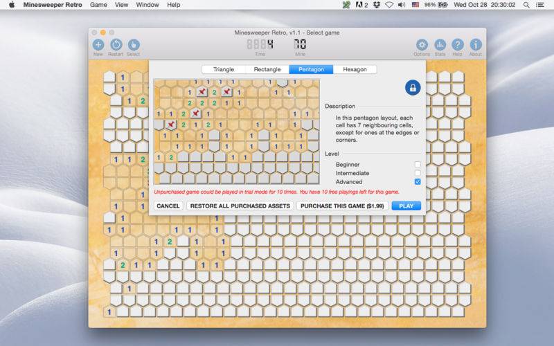Open the Stats chart icon
This screenshot has height=346, width=554.
(440, 45)
